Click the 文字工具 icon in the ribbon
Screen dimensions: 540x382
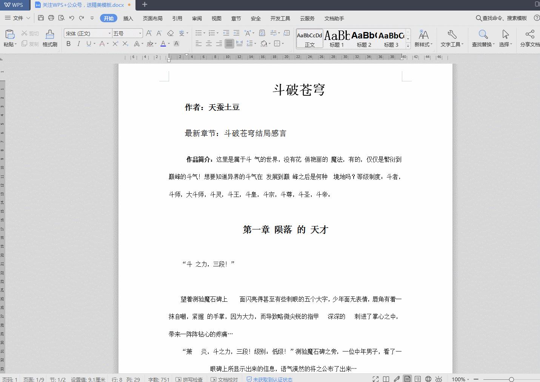(451, 38)
